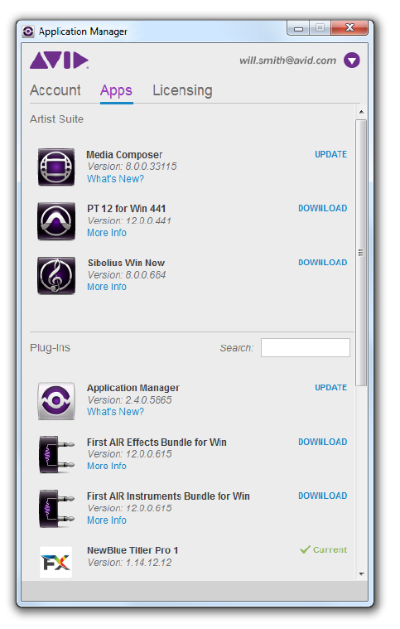Click the Avid logo
Image resolution: width=400 pixels, height=629 pixels.
coord(60,60)
